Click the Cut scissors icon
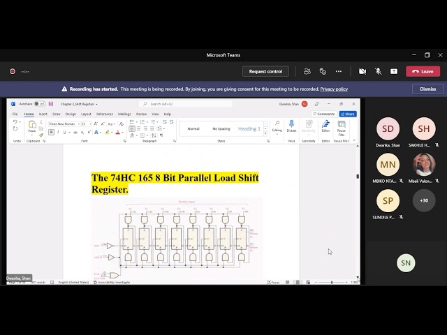447x335 pixels. coord(41,122)
